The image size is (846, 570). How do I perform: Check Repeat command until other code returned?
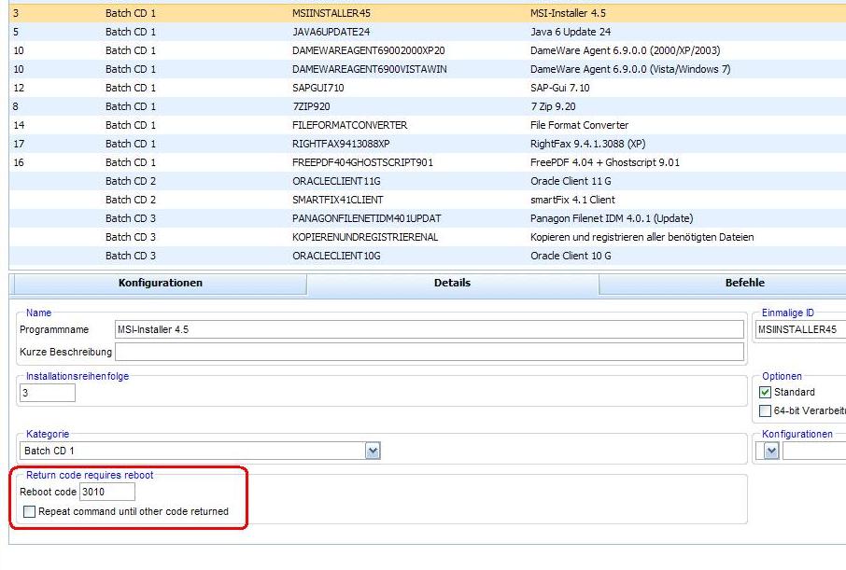pos(30,511)
